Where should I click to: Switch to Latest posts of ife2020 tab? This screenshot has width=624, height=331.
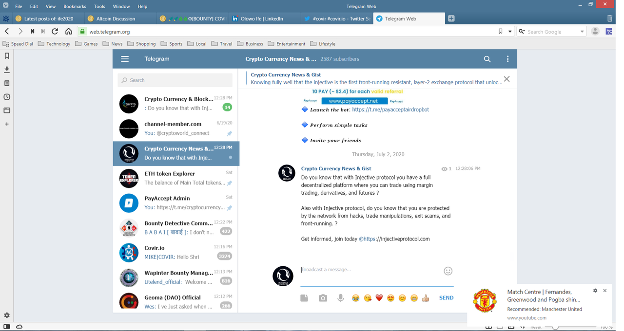(48, 18)
